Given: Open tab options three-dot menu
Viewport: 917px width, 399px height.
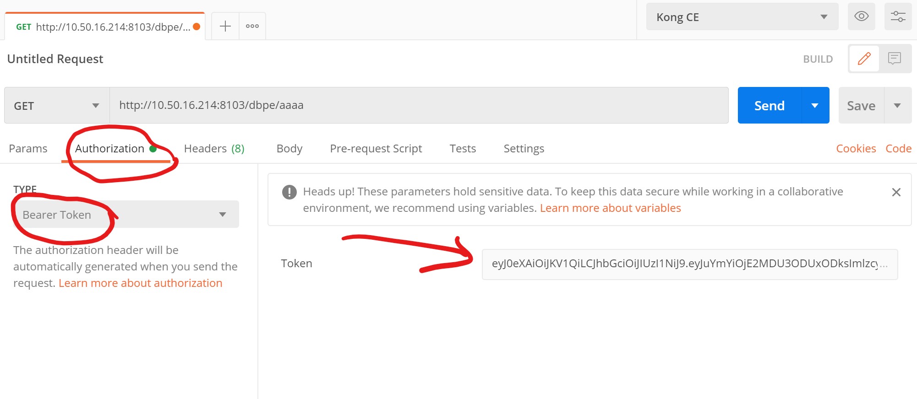Looking at the screenshot, I should [252, 26].
